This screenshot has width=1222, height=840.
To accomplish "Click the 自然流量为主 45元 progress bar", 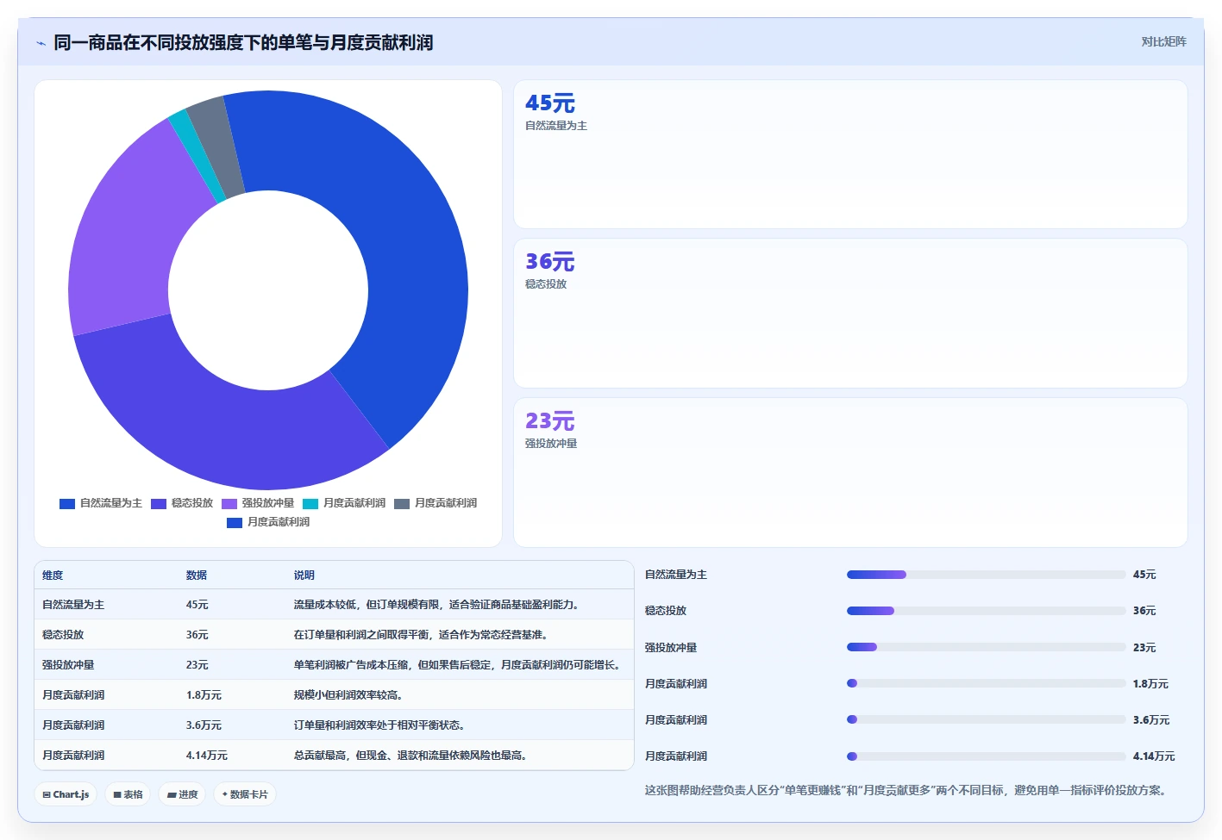I will 986,575.
